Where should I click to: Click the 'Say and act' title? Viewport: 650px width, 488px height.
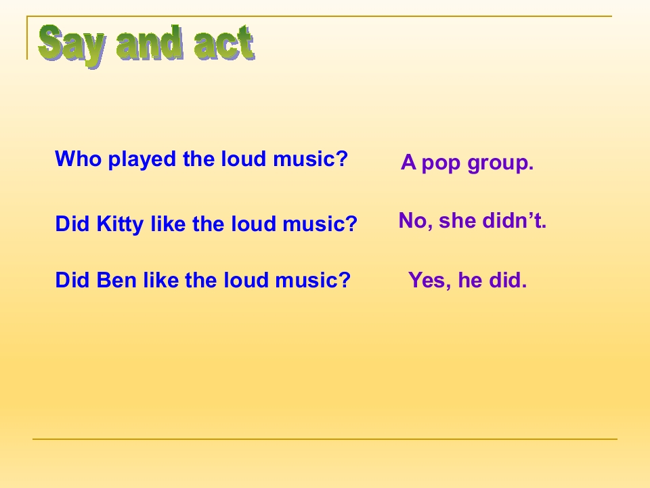click(146, 45)
